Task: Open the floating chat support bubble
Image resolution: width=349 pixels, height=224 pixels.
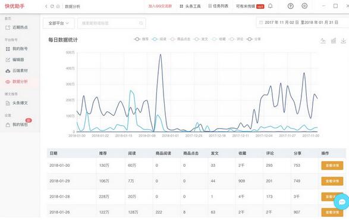Action: 342,202
